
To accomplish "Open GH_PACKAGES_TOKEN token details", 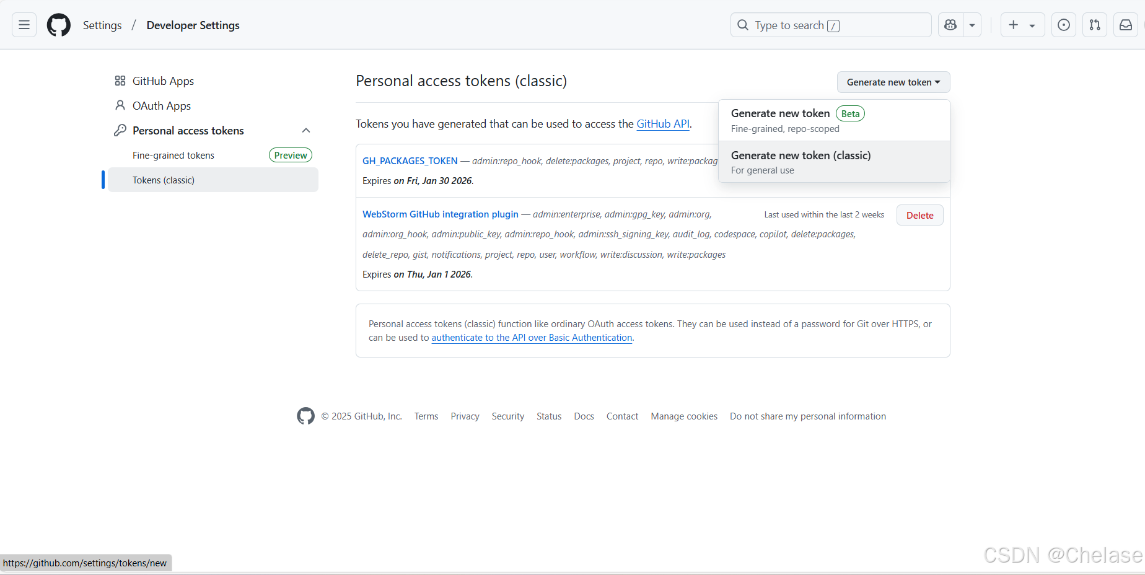I will tap(410, 161).
